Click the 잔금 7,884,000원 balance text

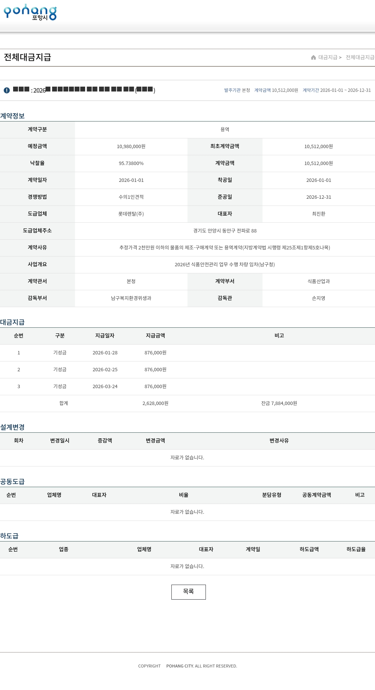coord(279,403)
